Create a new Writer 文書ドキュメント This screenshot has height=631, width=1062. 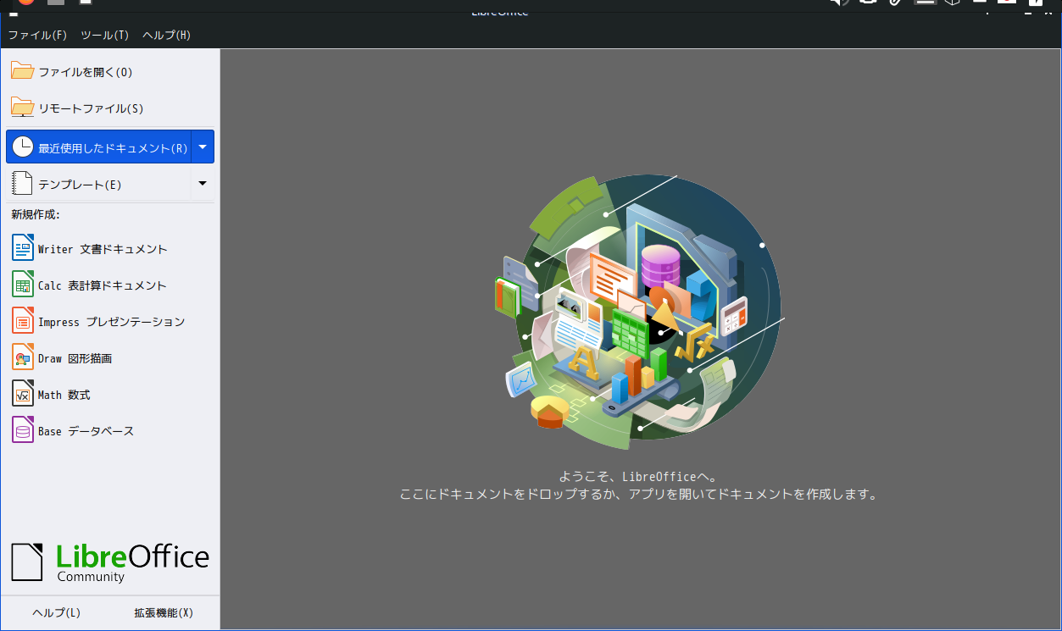click(110, 249)
